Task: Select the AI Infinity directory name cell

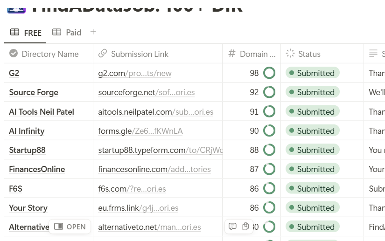Action: point(27,131)
